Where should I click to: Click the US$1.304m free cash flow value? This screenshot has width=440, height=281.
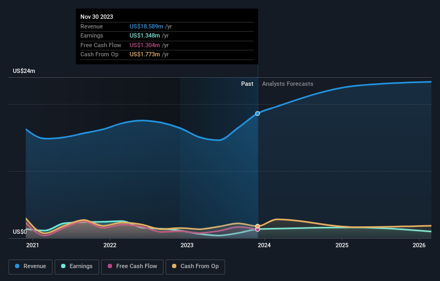click(x=145, y=45)
